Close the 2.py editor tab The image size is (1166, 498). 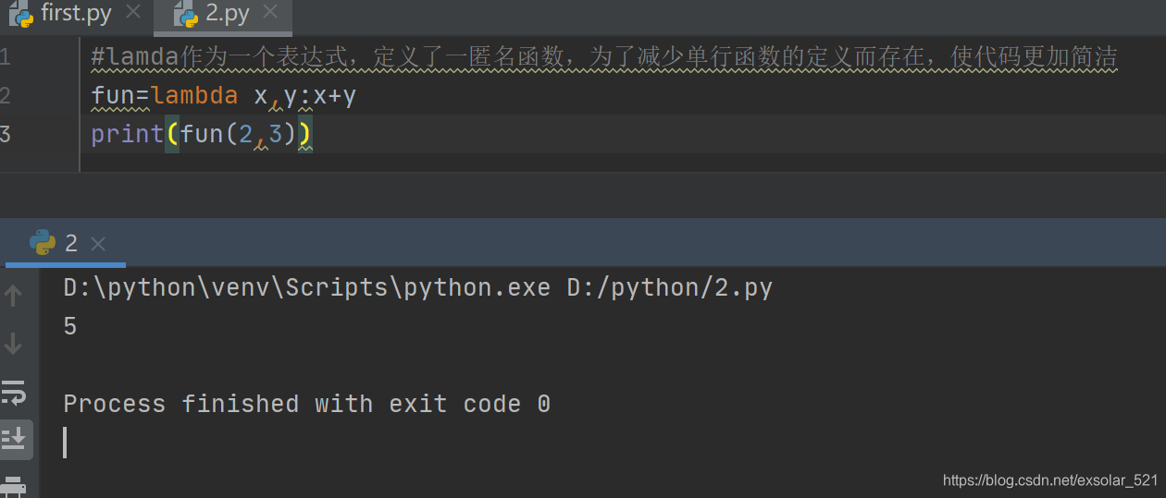pyautogui.click(x=270, y=13)
